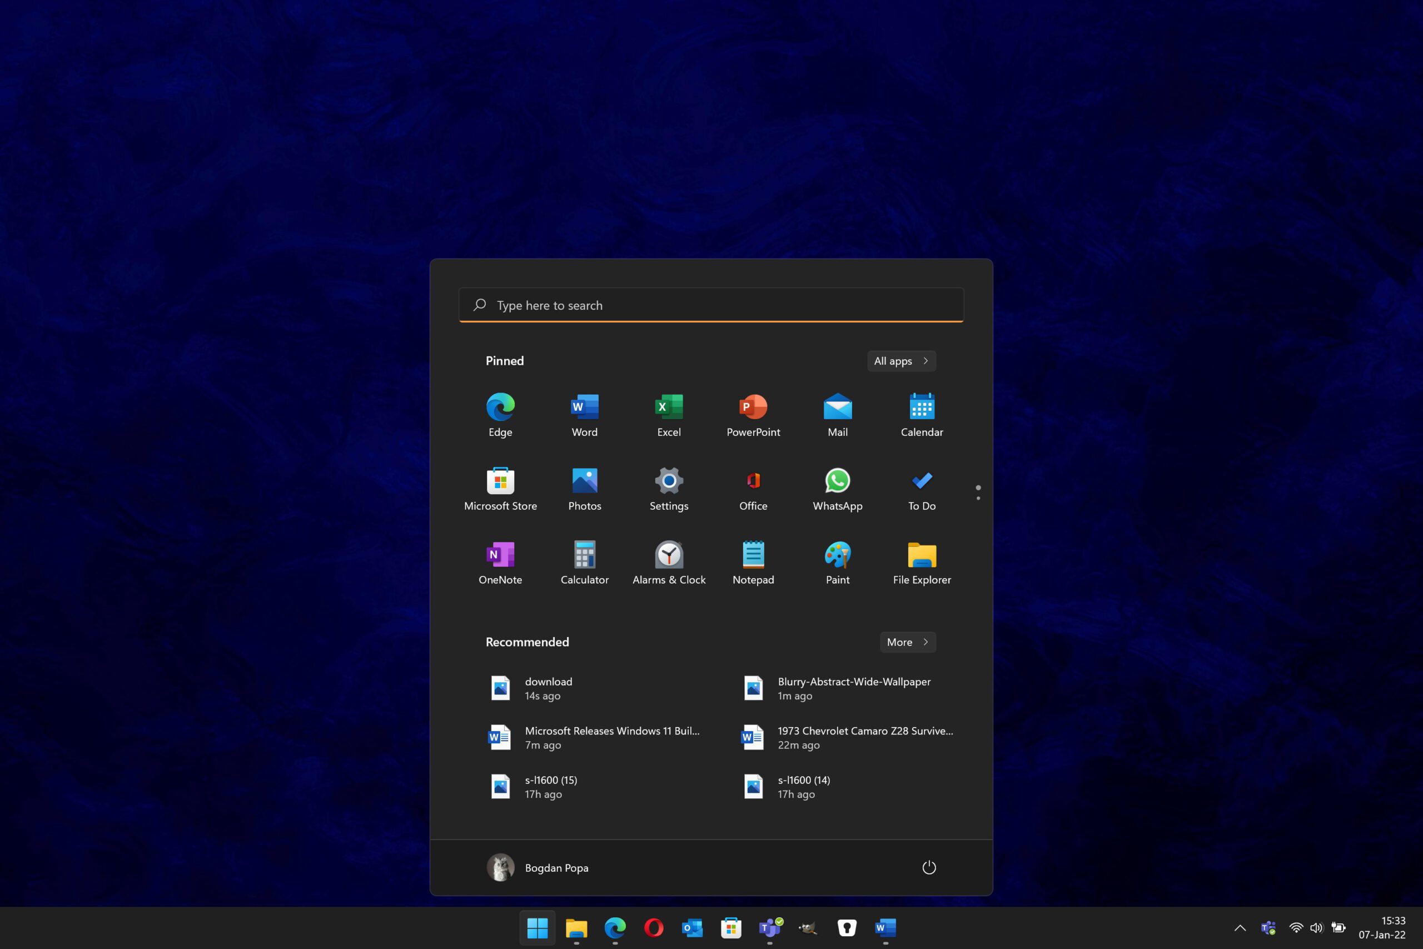Viewport: 1423px width, 949px height.
Task: Open Settings from pinned apps
Action: (669, 489)
